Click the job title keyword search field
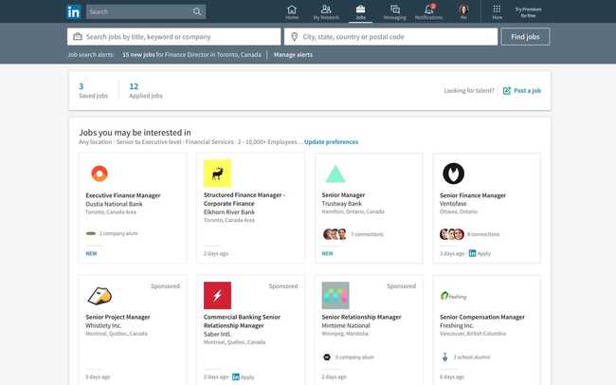Viewport: 616px width, 385px height. click(x=174, y=37)
